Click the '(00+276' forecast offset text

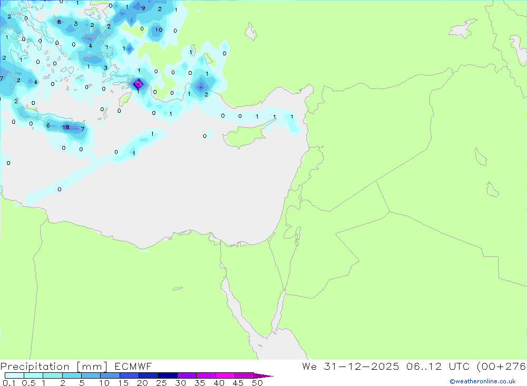click(502, 366)
